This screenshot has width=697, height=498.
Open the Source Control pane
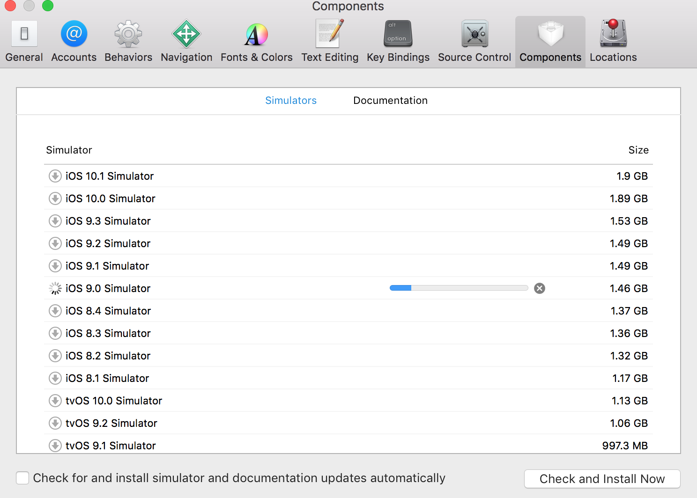(475, 41)
